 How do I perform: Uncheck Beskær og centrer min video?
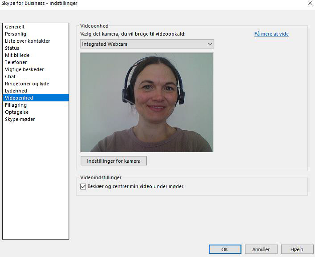pos(83,187)
